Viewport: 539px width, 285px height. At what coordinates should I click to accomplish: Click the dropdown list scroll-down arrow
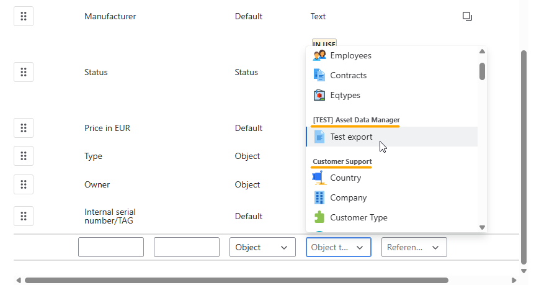point(483,227)
